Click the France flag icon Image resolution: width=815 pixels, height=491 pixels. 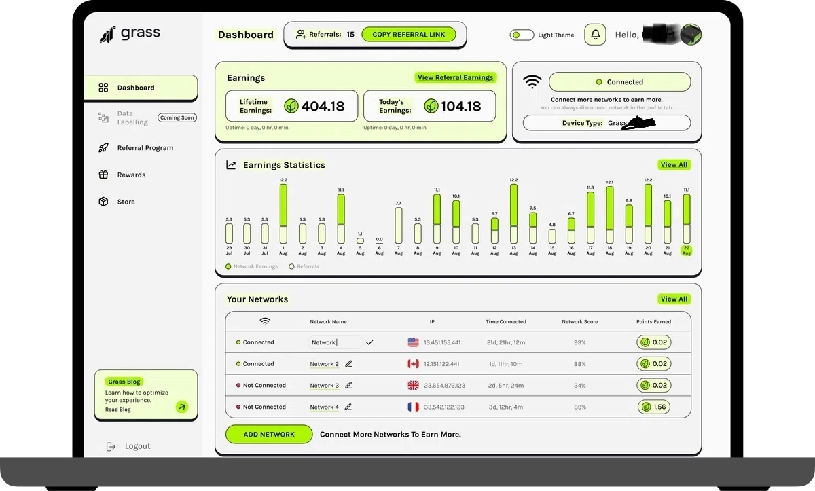coord(413,407)
